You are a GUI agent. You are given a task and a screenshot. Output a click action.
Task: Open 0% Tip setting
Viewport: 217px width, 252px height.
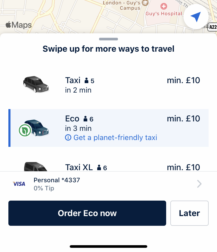tap(44, 188)
